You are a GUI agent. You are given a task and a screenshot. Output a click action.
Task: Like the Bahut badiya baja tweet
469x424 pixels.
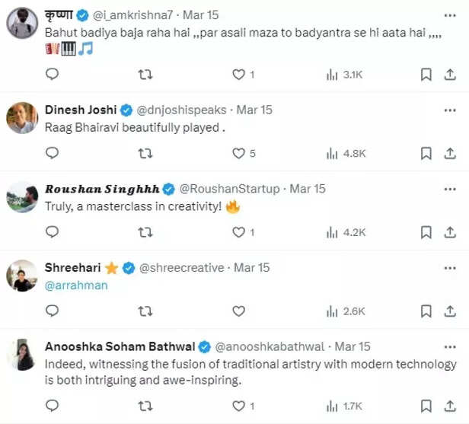point(238,74)
